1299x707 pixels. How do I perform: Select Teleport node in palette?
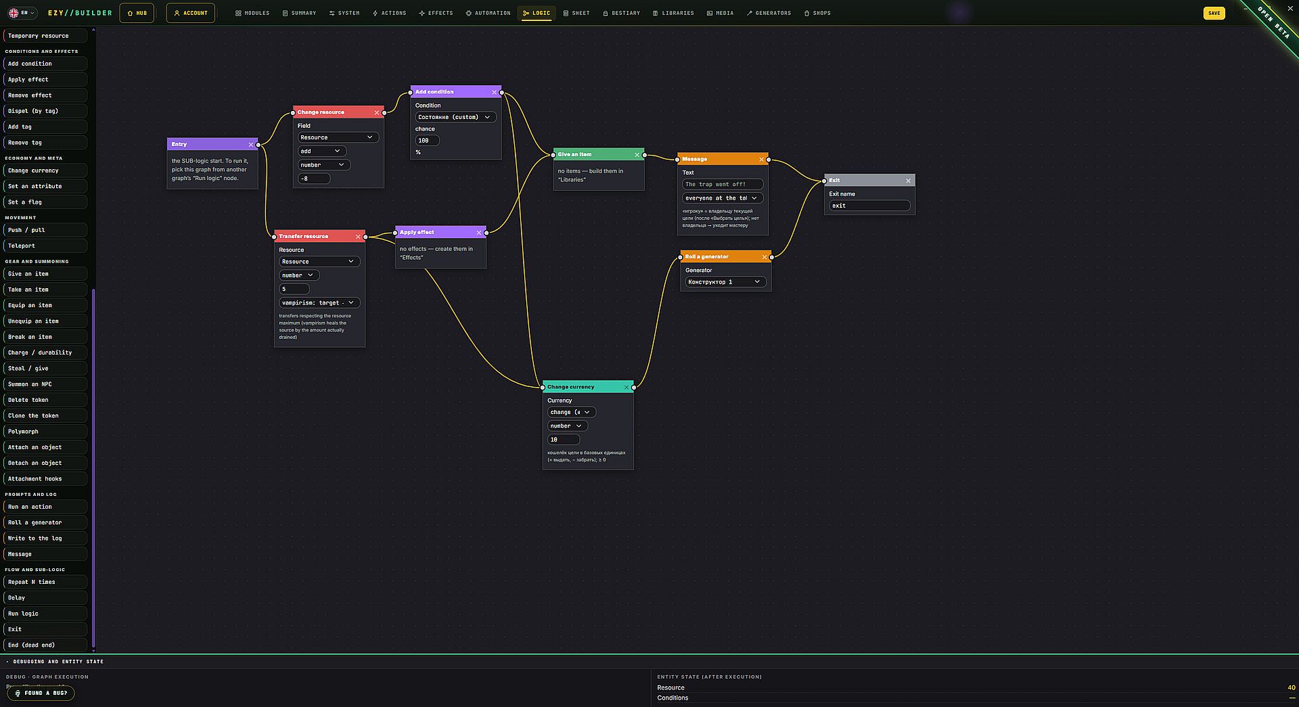pyautogui.click(x=45, y=246)
